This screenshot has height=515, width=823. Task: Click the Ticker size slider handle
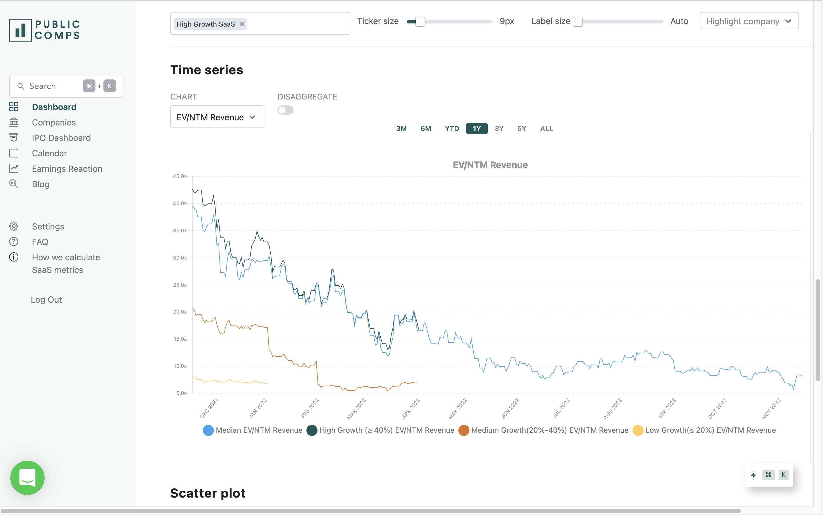420,21
